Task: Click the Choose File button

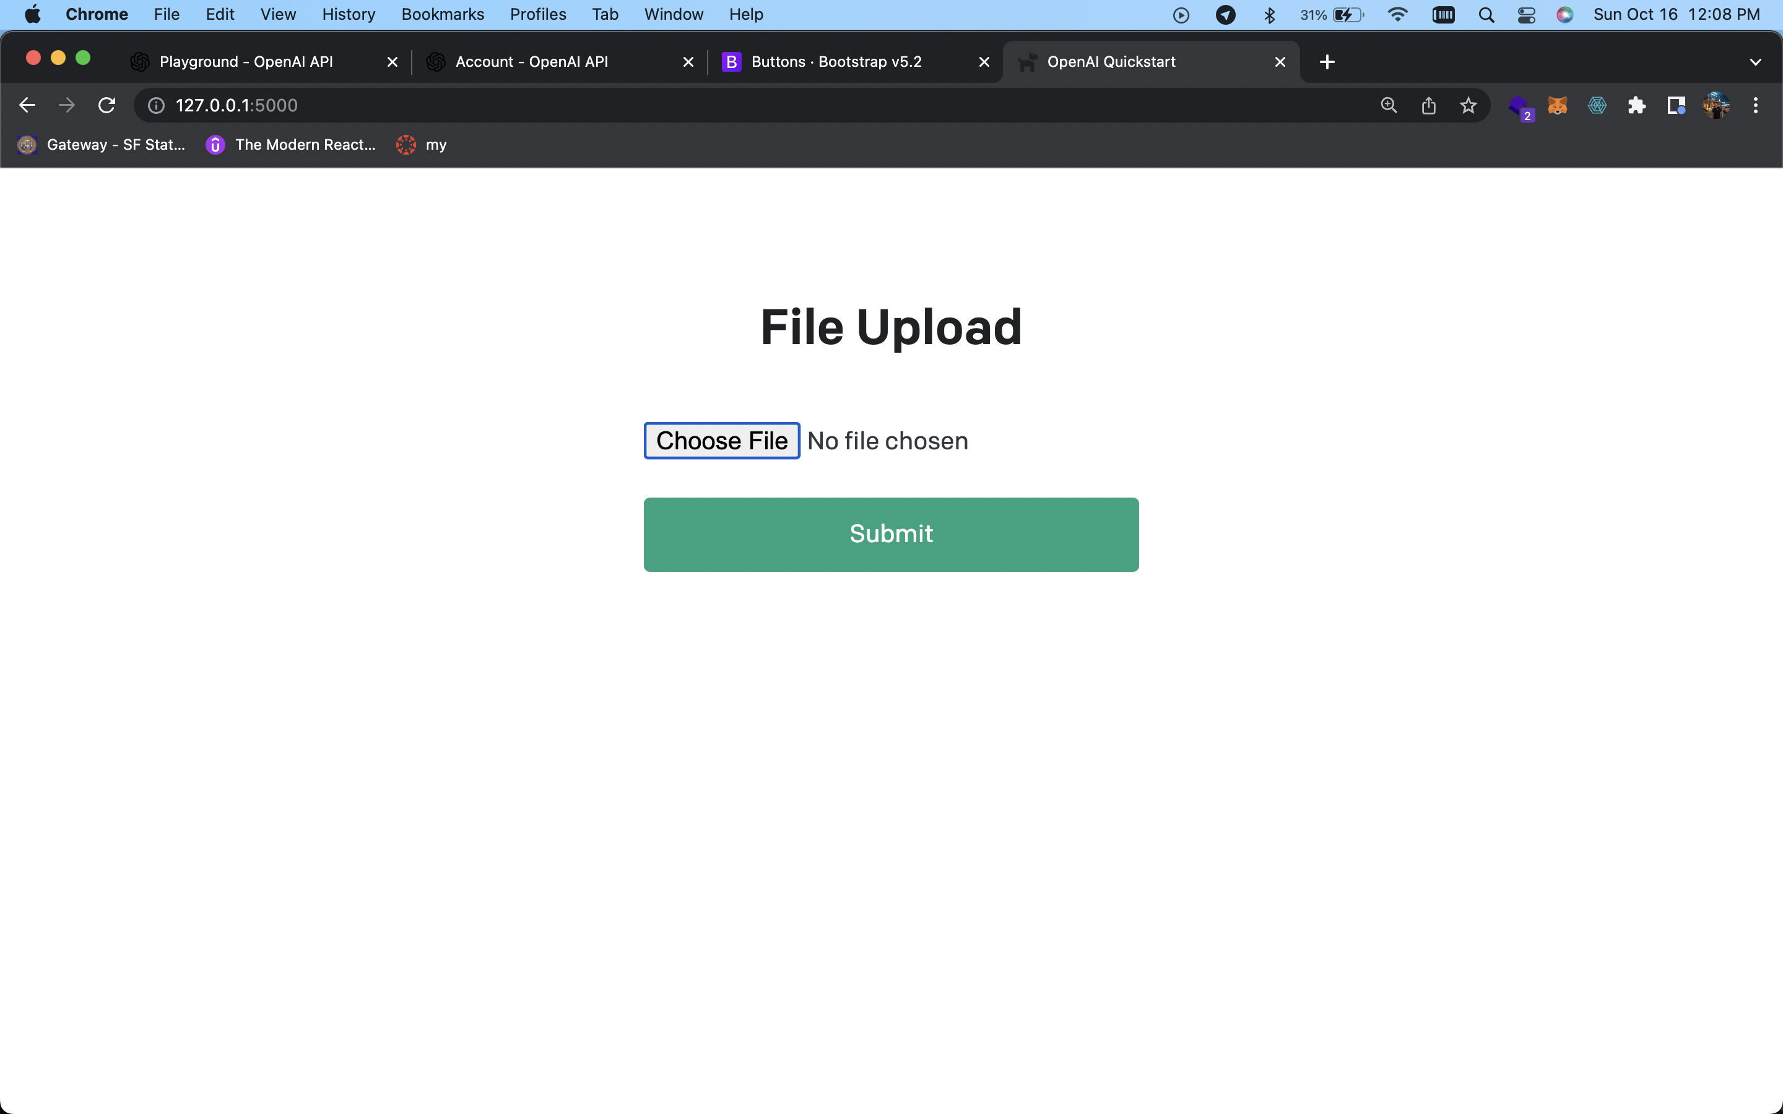Action: click(721, 441)
